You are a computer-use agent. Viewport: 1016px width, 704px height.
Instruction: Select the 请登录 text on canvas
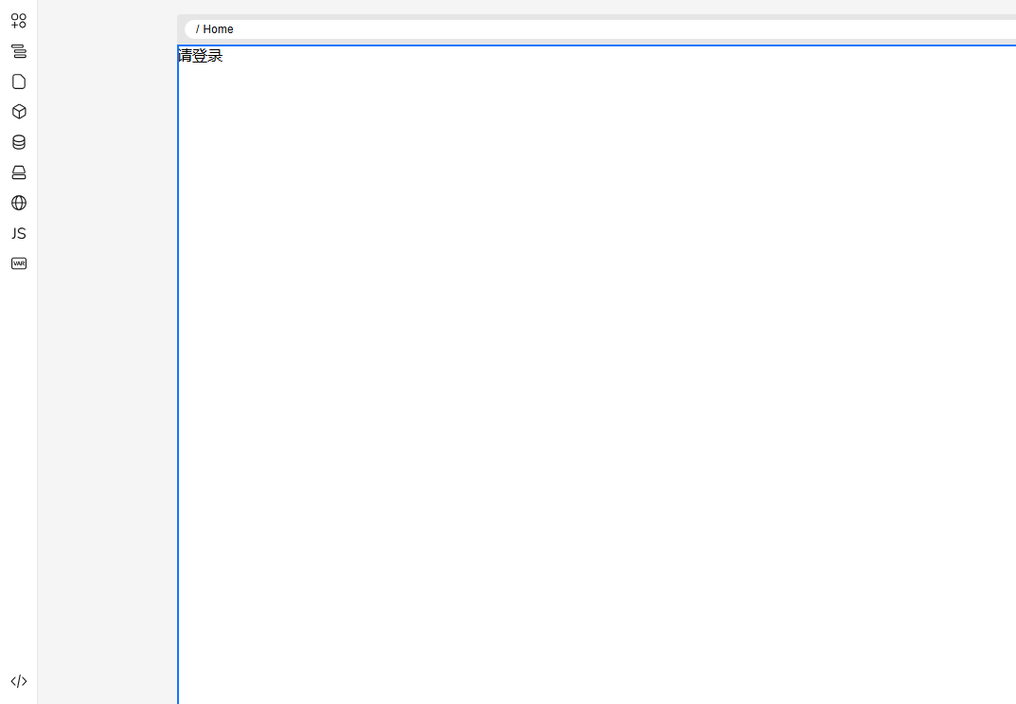point(201,56)
